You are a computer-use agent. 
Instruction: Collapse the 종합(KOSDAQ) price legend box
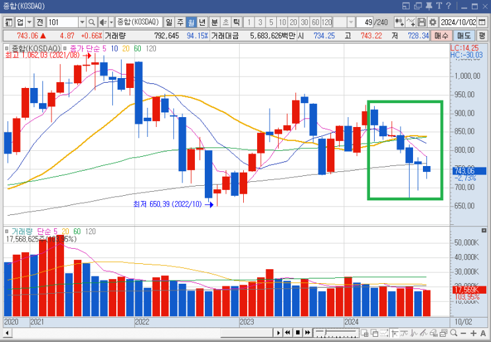click(6, 48)
